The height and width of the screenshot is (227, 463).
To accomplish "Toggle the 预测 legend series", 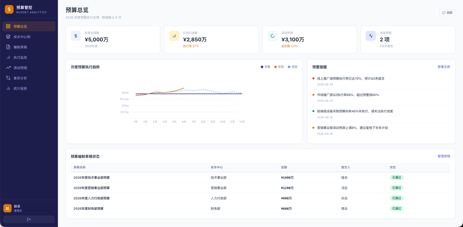I will tap(293, 67).
